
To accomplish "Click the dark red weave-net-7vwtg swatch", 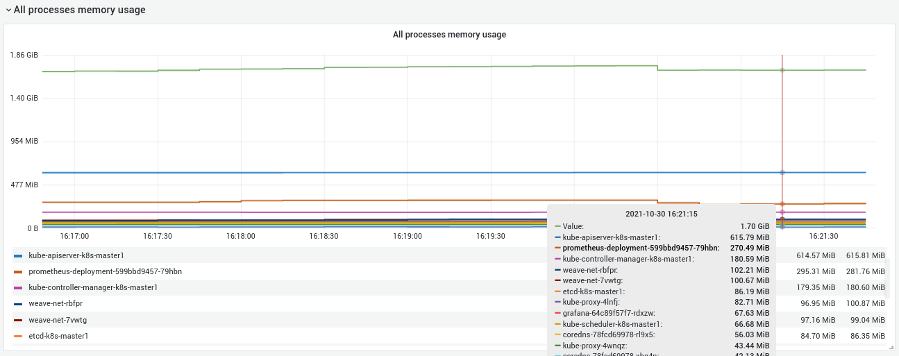I will coord(19,320).
